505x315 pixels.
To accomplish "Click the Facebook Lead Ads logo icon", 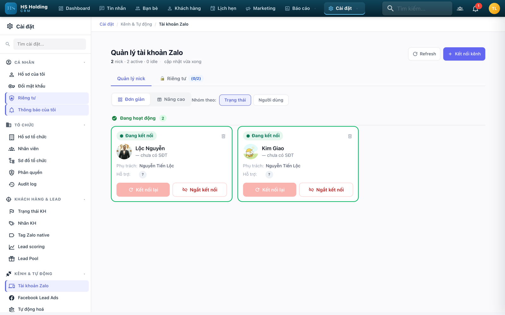I will click(12, 298).
